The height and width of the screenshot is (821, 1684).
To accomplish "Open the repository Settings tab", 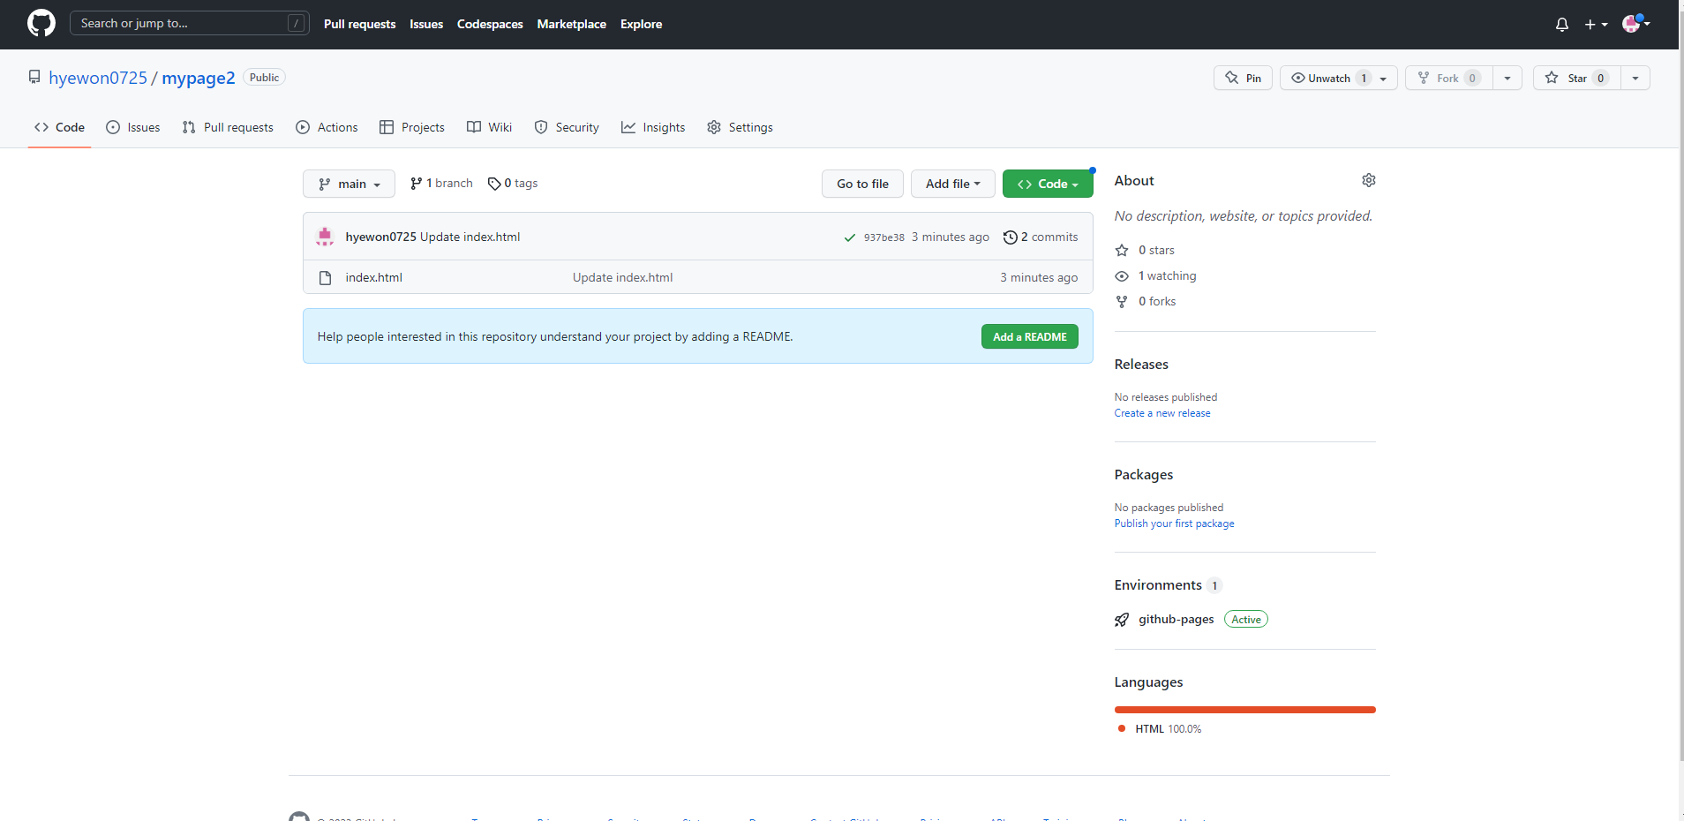I will click(x=740, y=127).
